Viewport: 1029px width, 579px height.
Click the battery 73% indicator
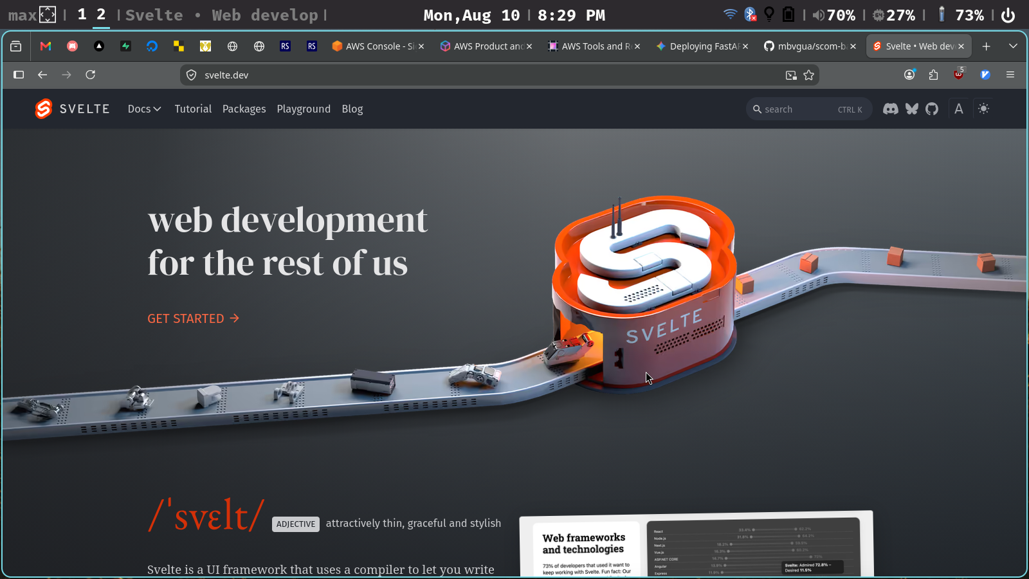pyautogui.click(x=961, y=15)
